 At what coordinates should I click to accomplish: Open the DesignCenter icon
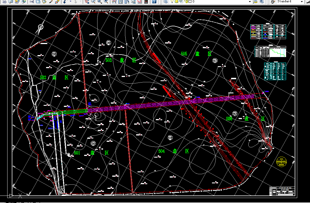120,2
